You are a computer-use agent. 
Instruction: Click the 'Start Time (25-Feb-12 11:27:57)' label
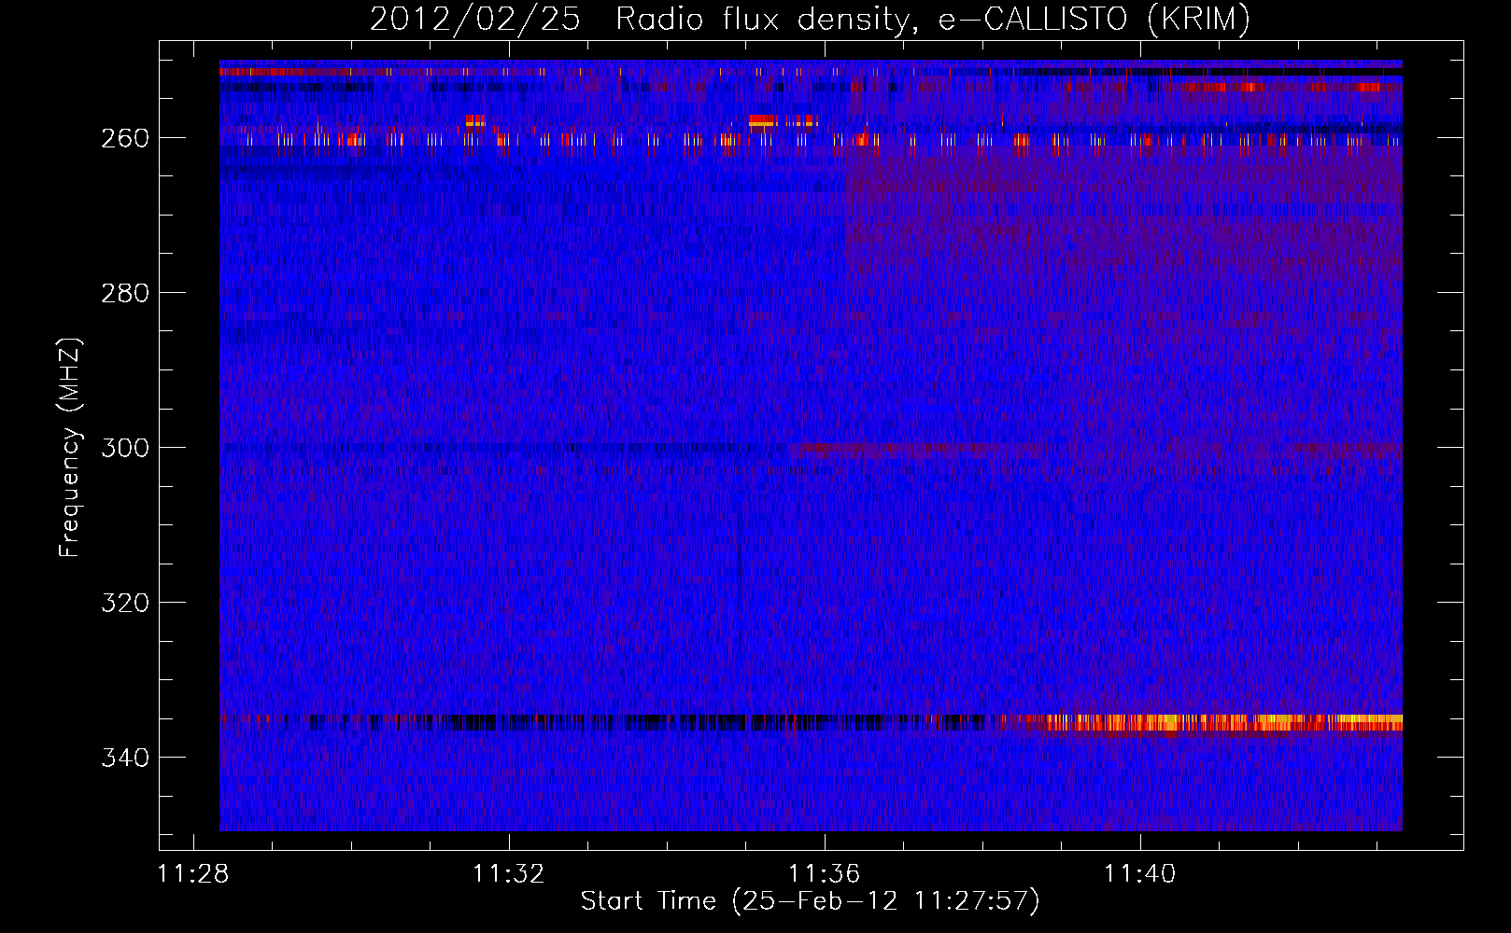coord(810,901)
